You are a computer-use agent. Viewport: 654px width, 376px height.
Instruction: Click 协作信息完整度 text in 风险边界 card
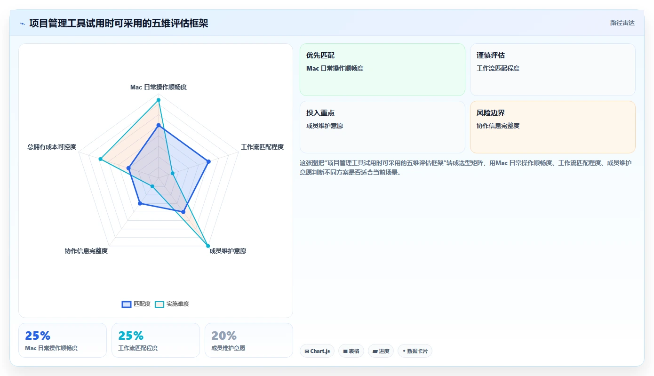click(498, 126)
